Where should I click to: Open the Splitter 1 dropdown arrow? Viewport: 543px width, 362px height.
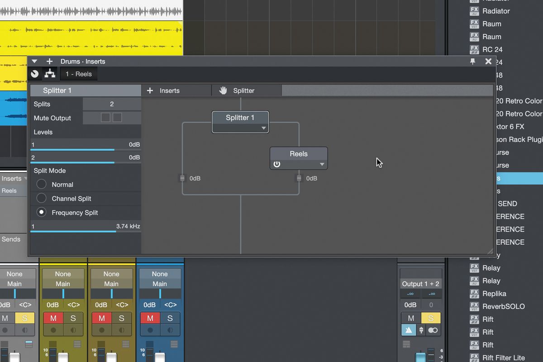point(263,128)
